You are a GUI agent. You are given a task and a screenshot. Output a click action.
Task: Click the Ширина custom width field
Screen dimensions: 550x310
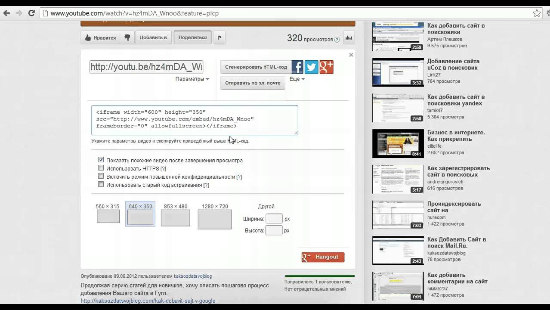click(x=274, y=219)
